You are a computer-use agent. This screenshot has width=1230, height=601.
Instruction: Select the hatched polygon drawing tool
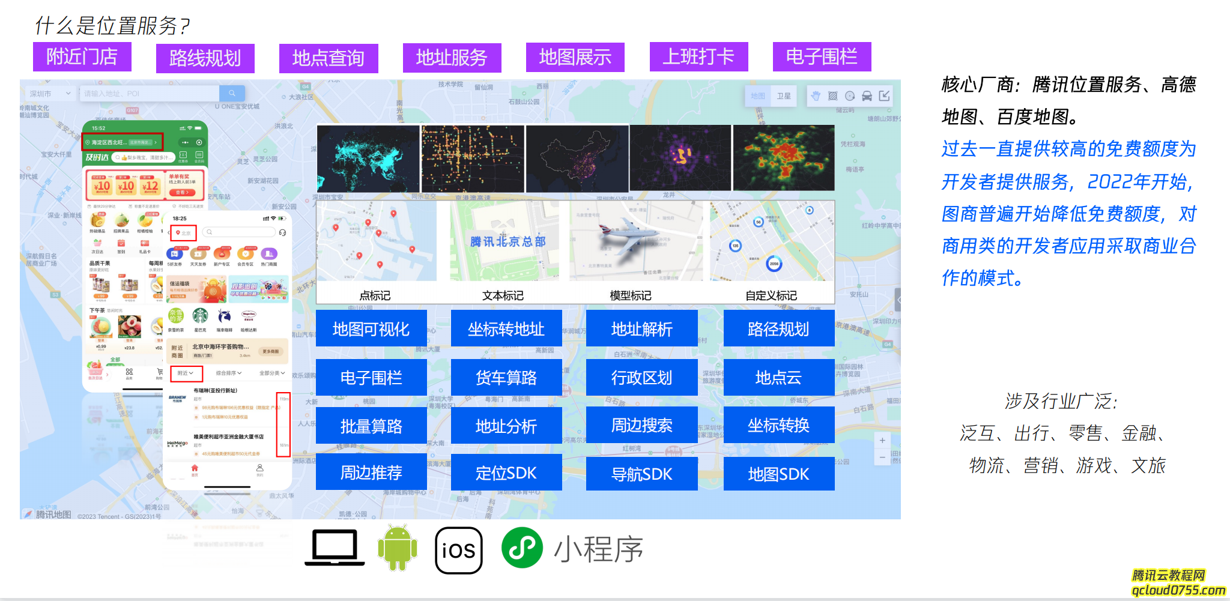pos(832,96)
